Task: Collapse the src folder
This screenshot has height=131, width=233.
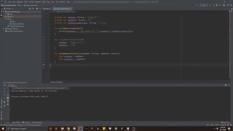Action: (6, 19)
